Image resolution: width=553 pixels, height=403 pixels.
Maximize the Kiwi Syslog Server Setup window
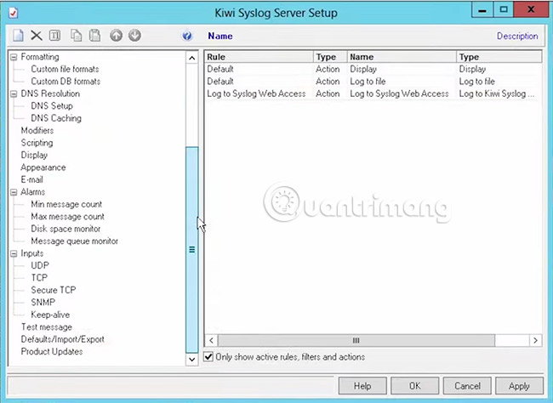pos(504,10)
